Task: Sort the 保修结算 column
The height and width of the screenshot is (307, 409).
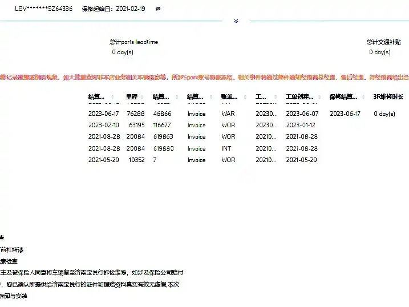Action: coord(363,97)
